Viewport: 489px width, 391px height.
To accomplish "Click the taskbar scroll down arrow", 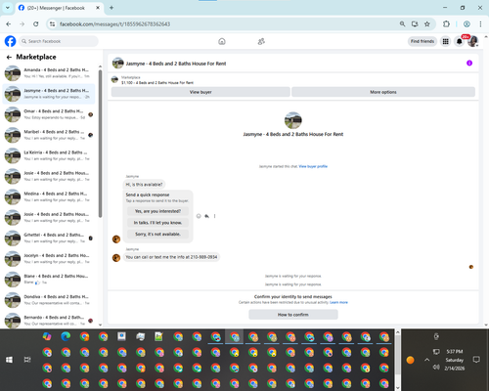I will (398, 388).
